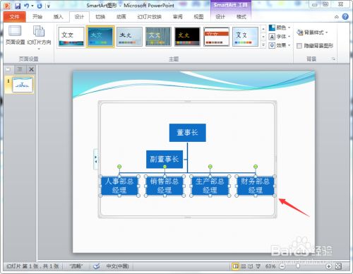Viewport: 353px width, 274px height.
Task: Open the 文件 (File) tab
Action: (x=14, y=17)
